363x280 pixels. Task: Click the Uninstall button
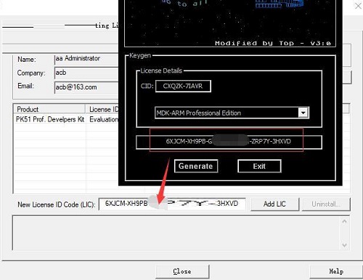tap(326, 204)
